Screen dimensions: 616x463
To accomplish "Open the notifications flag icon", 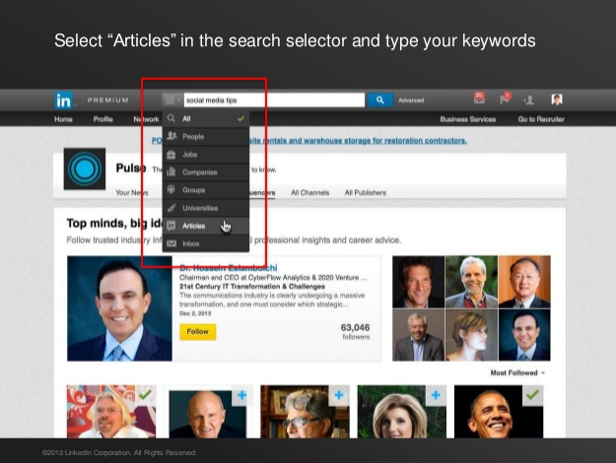I will pyautogui.click(x=505, y=99).
